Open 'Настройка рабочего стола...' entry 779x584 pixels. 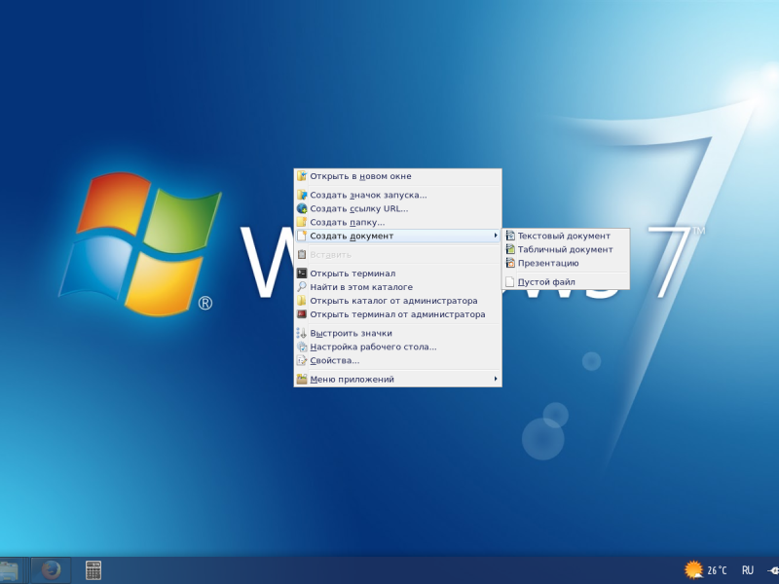coord(397,347)
